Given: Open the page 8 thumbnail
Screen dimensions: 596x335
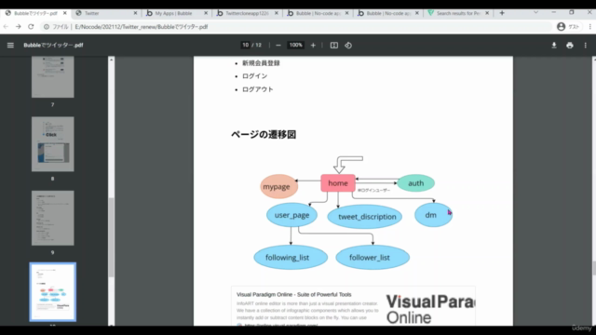Looking at the screenshot, I should coord(53,144).
